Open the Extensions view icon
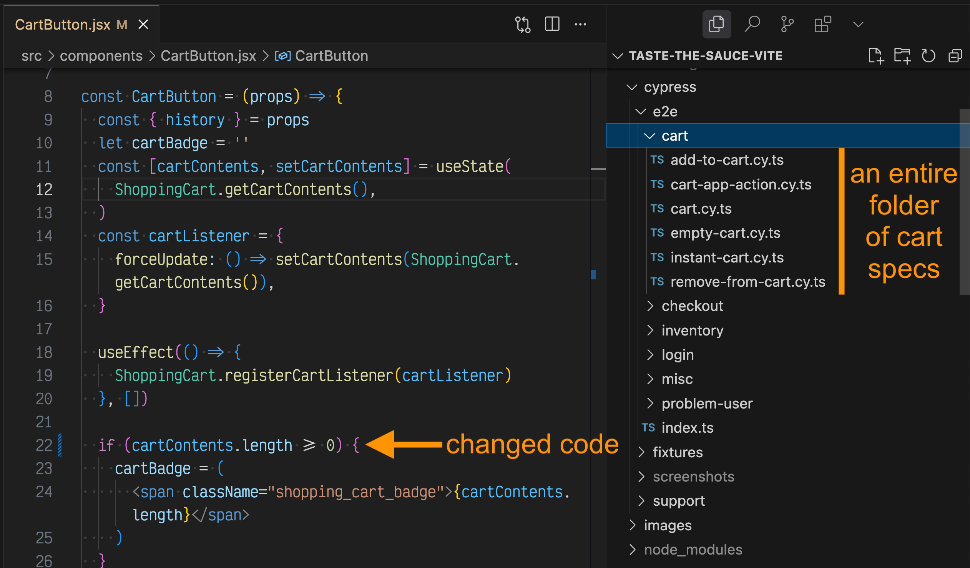 [822, 24]
